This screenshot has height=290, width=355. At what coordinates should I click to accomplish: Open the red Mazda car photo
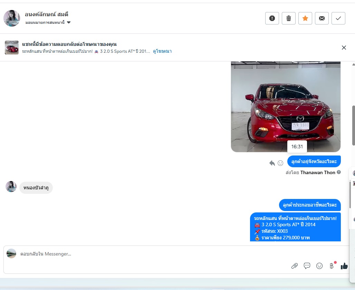pyautogui.click(x=286, y=107)
